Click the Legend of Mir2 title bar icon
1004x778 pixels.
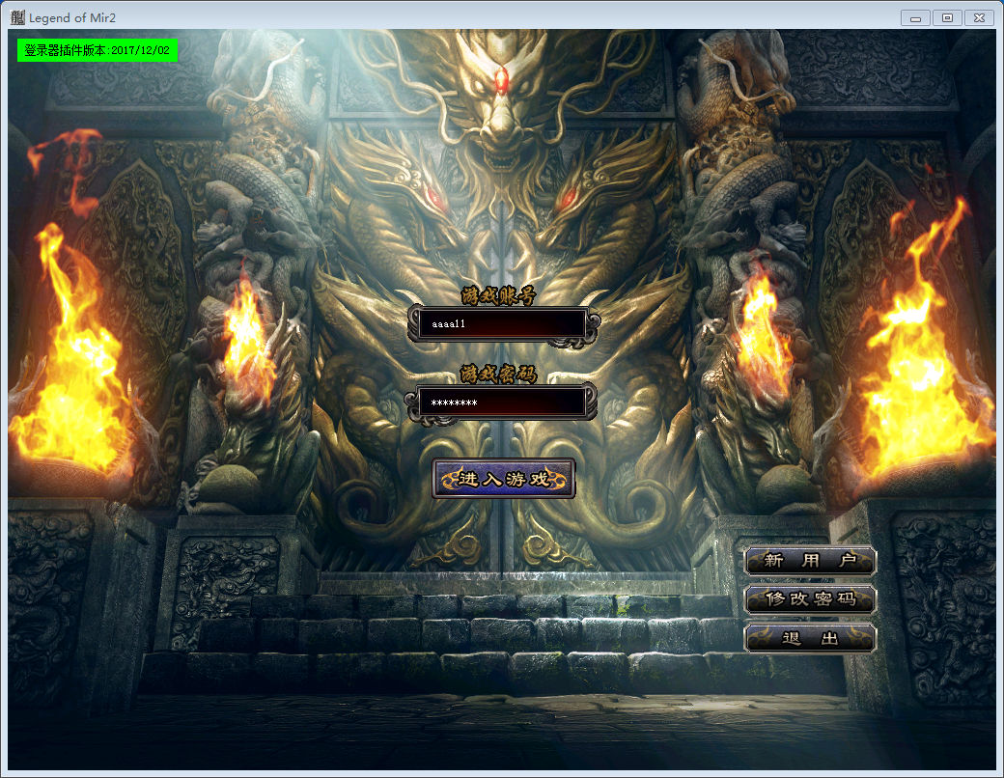pos(17,17)
